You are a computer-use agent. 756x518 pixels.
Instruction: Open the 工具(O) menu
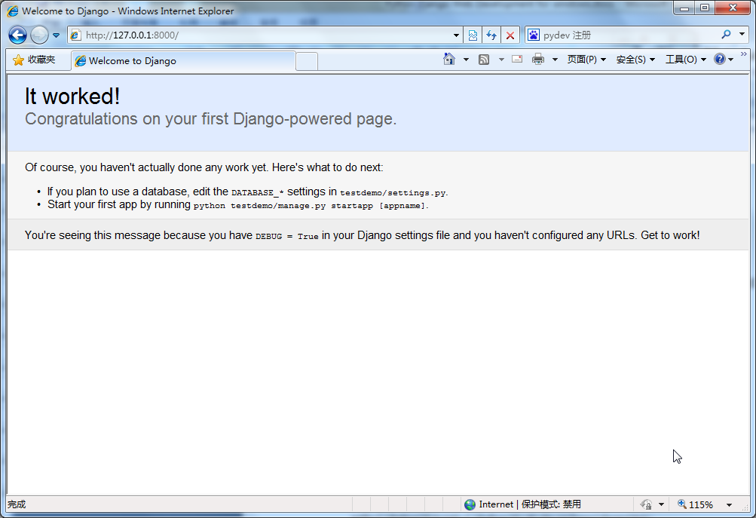coord(685,60)
